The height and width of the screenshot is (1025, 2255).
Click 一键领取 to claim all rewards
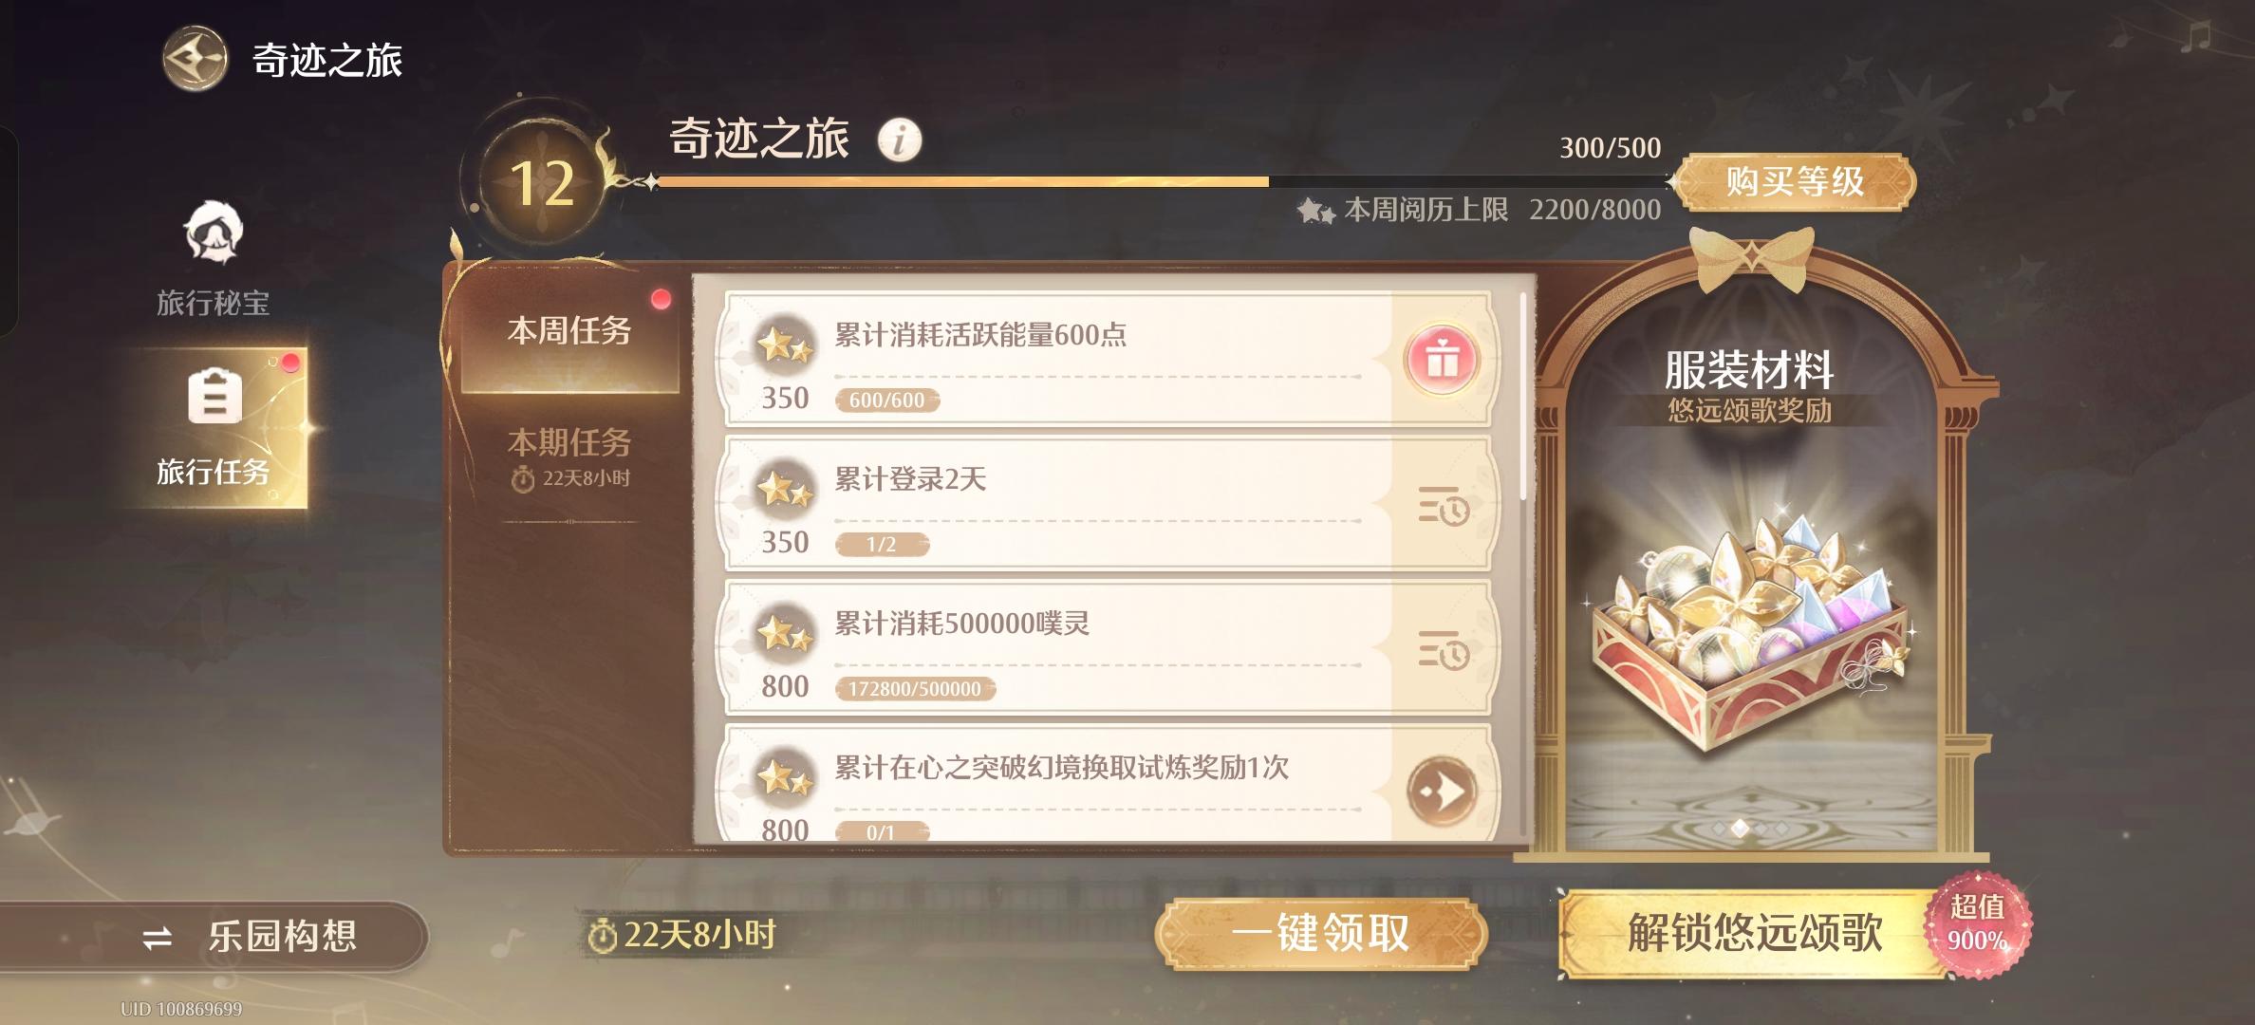(x=1320, y=933)
